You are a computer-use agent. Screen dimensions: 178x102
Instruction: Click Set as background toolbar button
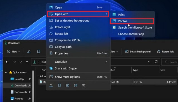coord(138,52)
